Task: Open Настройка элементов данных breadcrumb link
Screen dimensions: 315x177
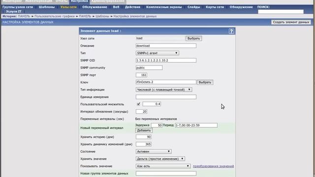Action: pyautogui.click(x=135, y=16)
